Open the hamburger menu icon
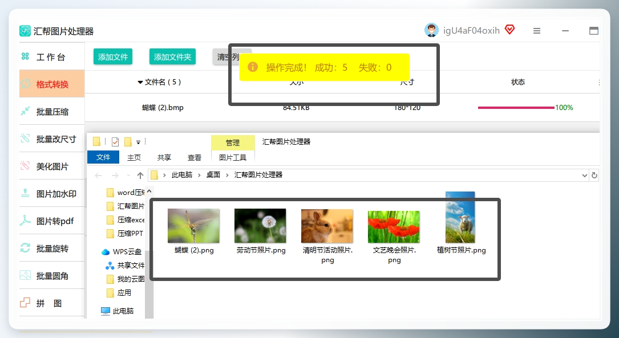Viewport: 619px width, 338px height. tap(536, 31)
